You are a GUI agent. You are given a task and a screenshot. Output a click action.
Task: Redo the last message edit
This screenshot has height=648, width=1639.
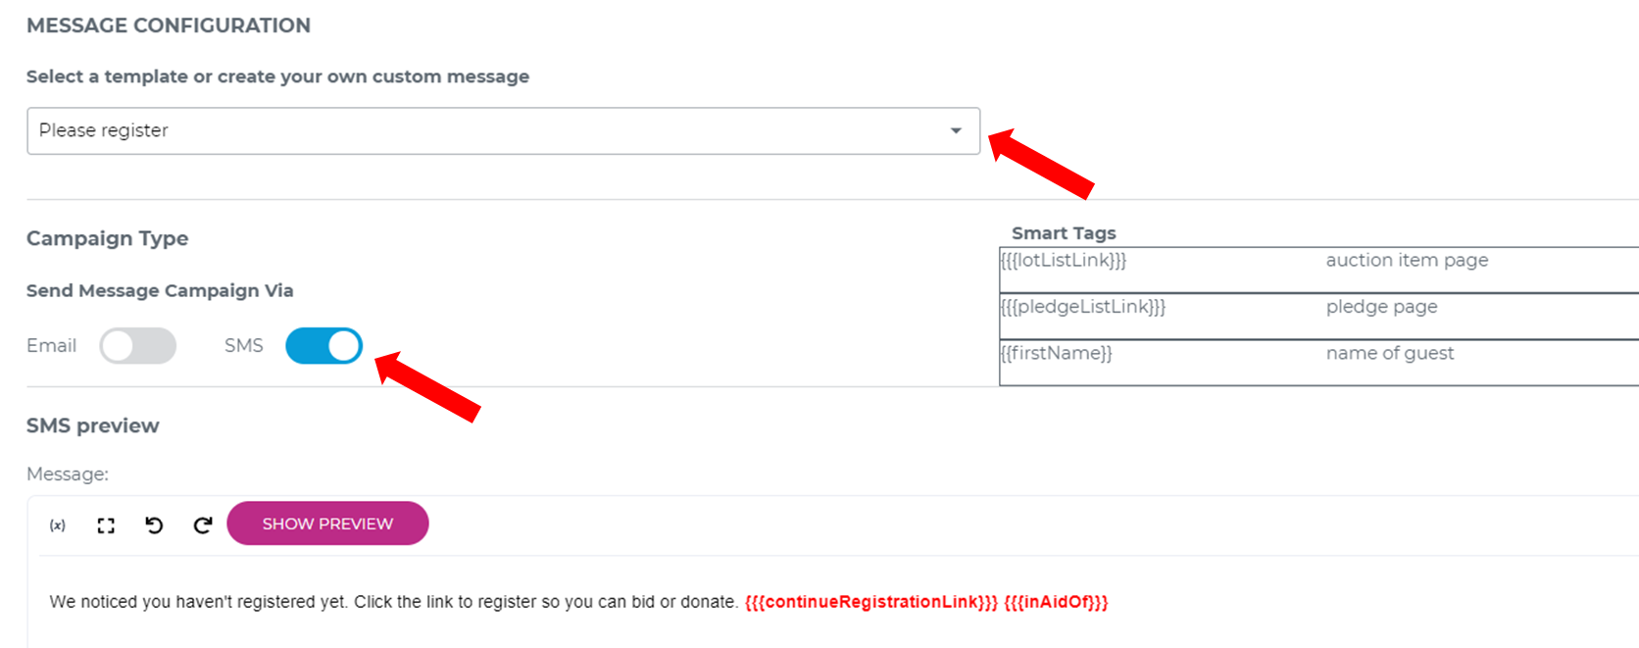(202, 525)
